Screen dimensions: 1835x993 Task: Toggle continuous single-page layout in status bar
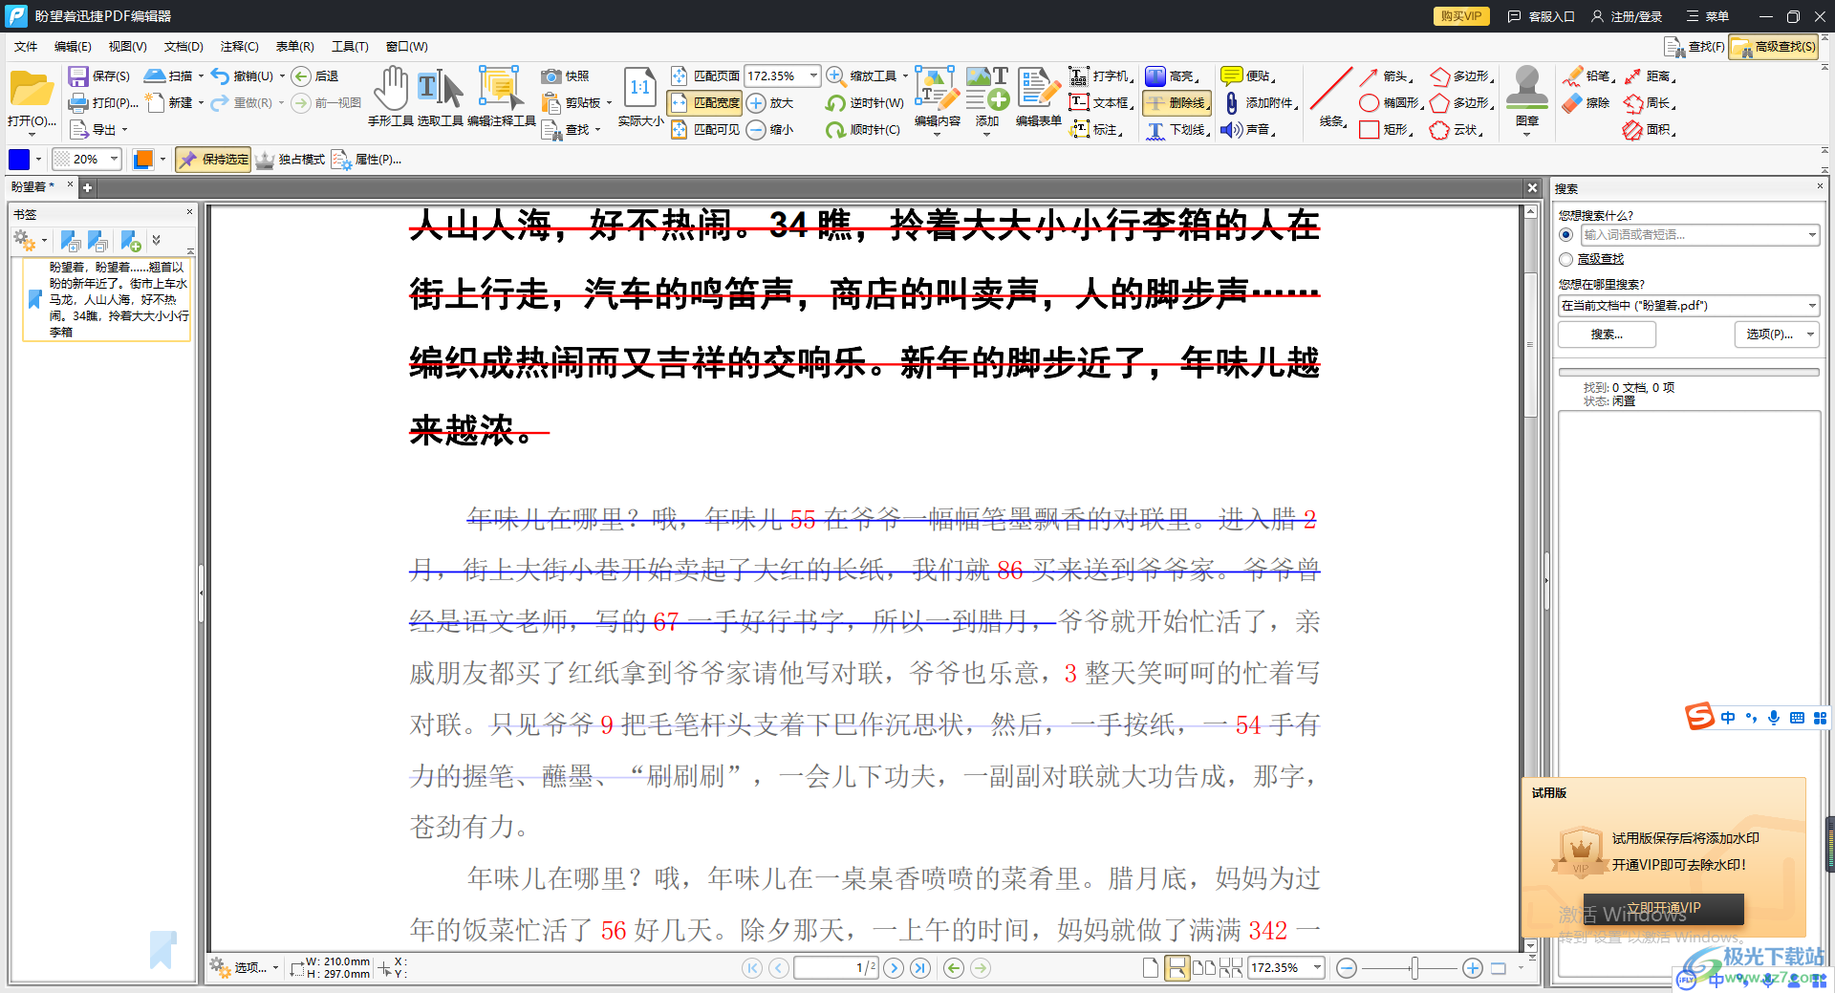click(x=1177, y=968)
